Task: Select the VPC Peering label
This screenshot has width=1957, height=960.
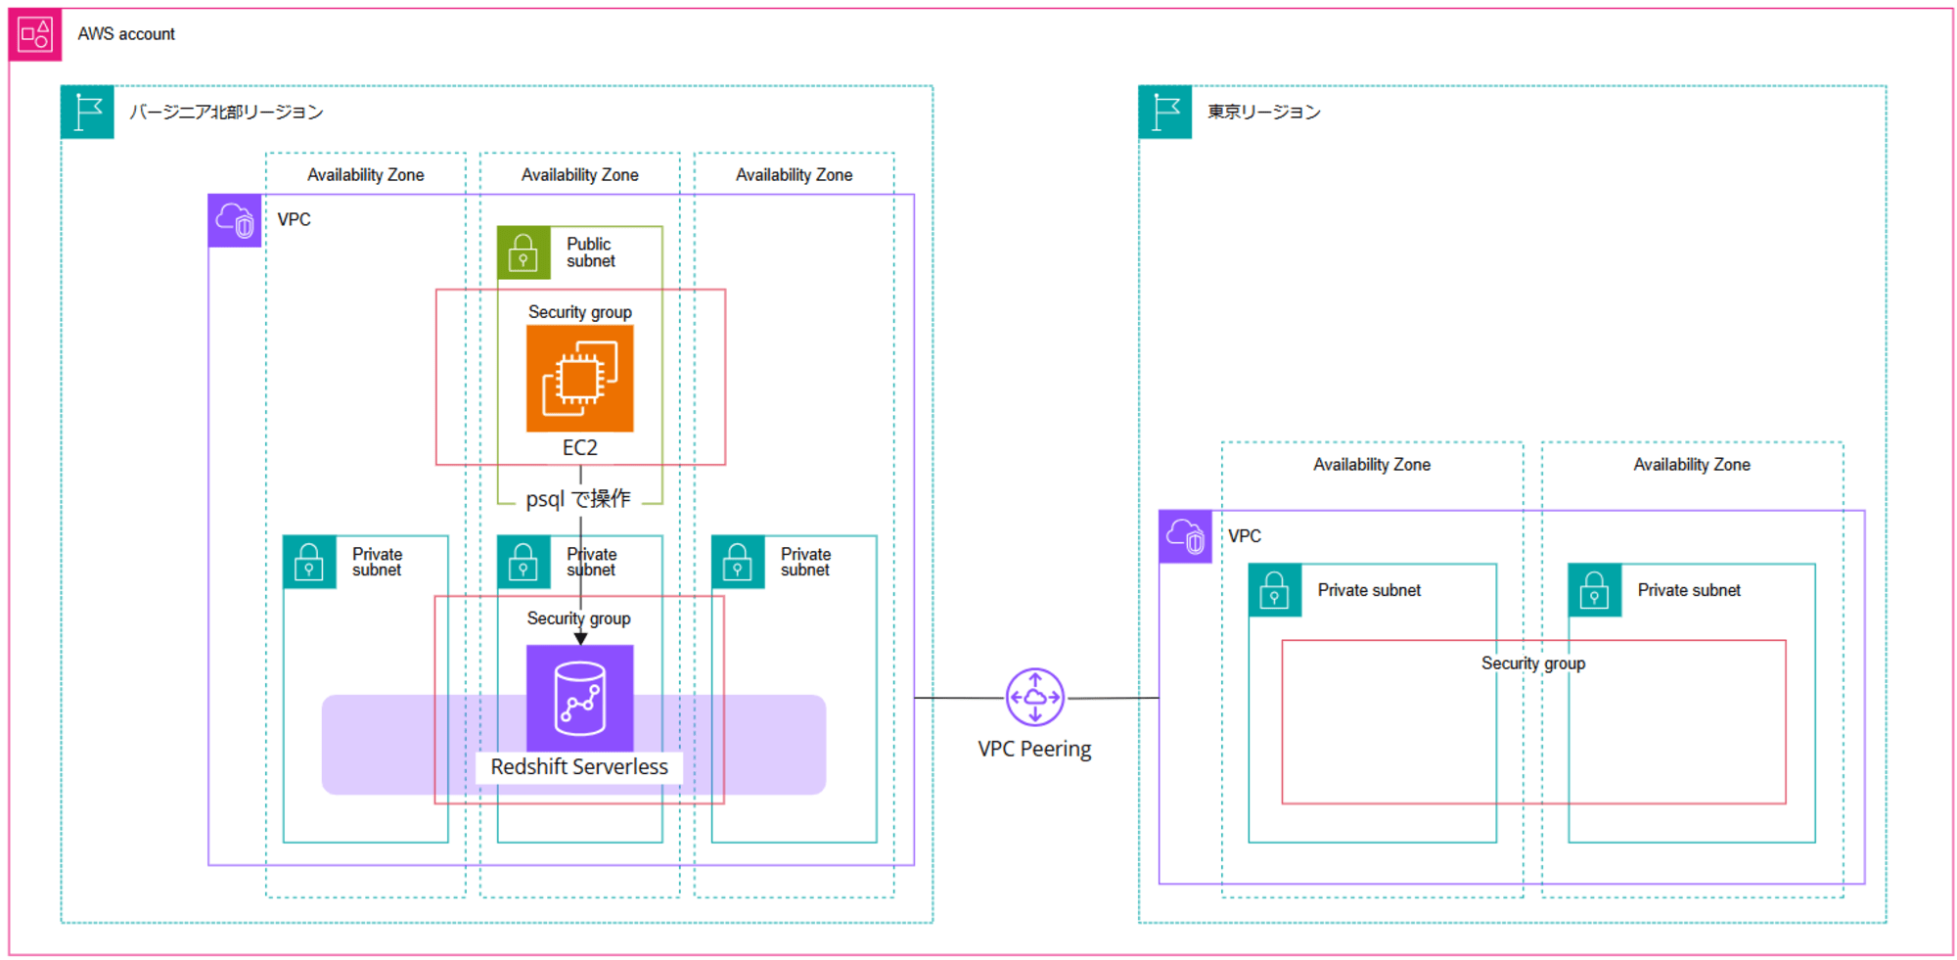Action: pyautogui.click(x=1034, y=750)
